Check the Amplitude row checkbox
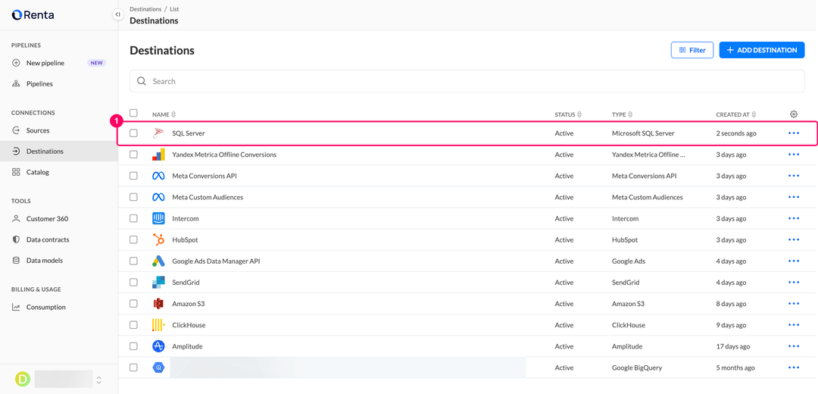This screenshot has height=394, width=818. click(x=133, y=346)
